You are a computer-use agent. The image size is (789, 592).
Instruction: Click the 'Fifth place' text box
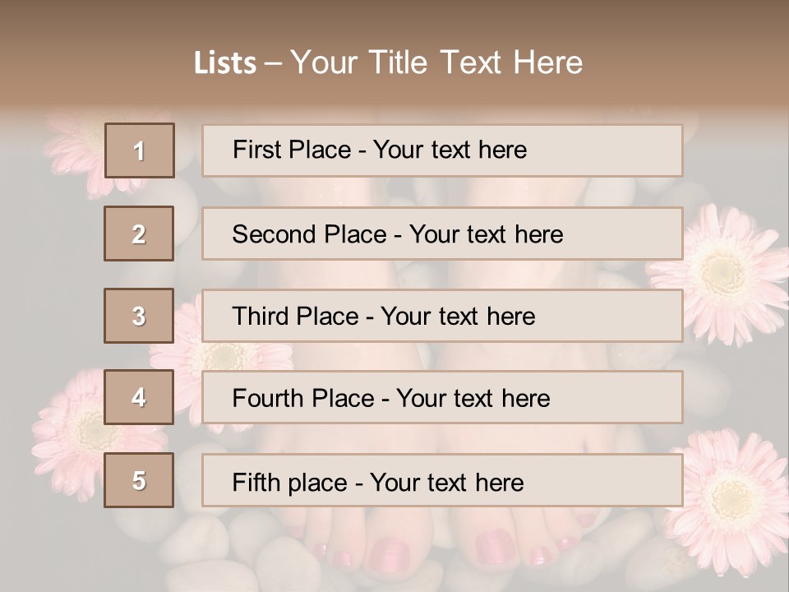coord(442,480)
